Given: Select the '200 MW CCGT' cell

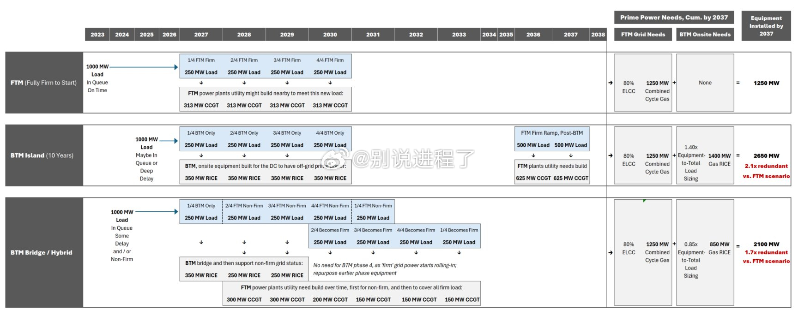Looking at the screenshot, I should point(330,300).
